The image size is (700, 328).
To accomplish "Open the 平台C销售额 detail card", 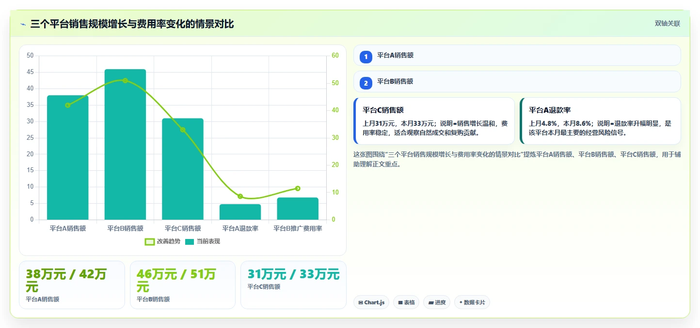I will point(434,121).
